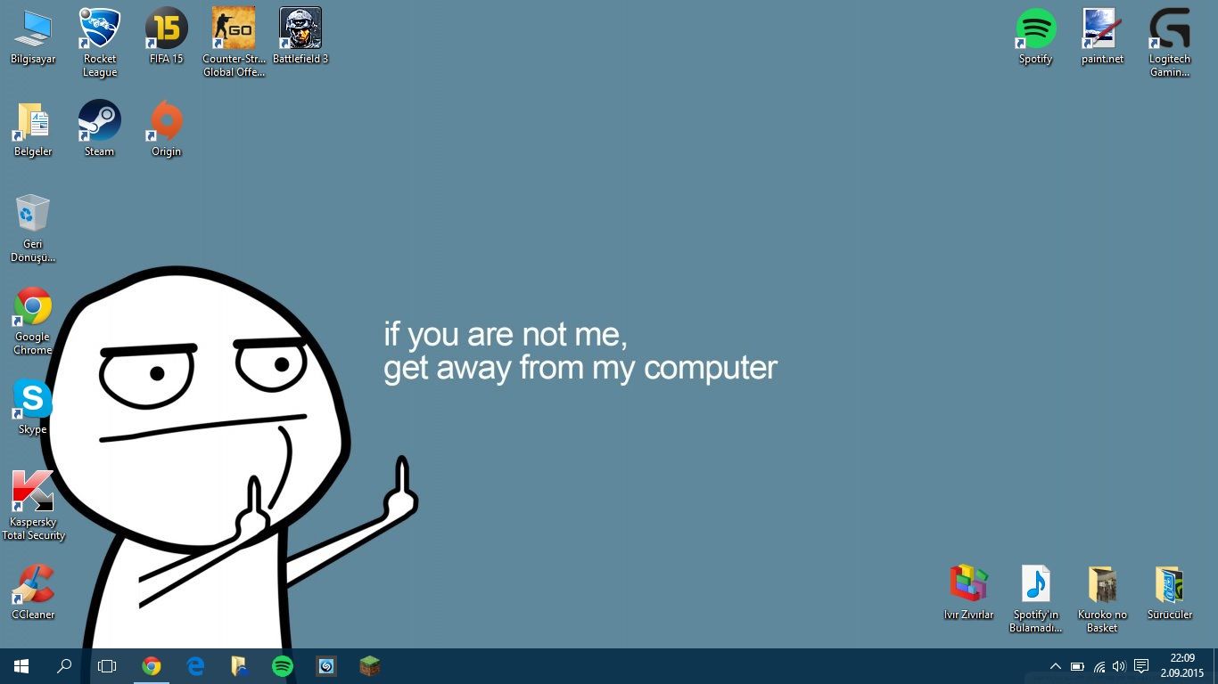This screenshot has width=1218, height=684.
Task: Select the Battlefield 3 desktop icon
Action: point(300,37)
